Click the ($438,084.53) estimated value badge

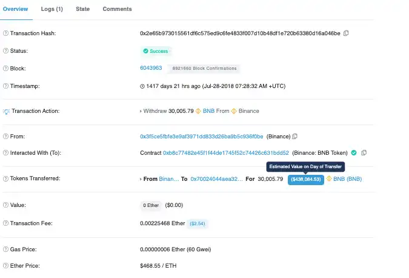[306, 180]
